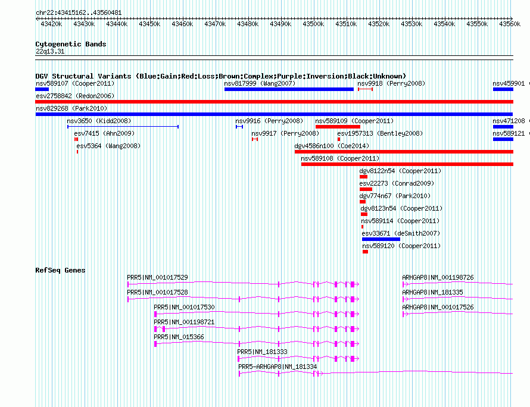Open the PRR5|NM_181333 transcript label
This screenshot has width=530, height=407.
[262, 352]
